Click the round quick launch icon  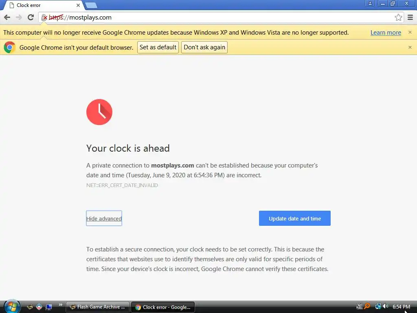(x=39, y=307)
